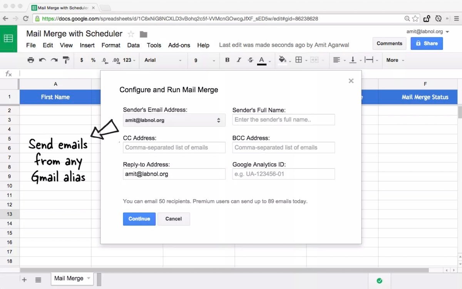
Task: Click Continue in the dialog
Action: 139,219
